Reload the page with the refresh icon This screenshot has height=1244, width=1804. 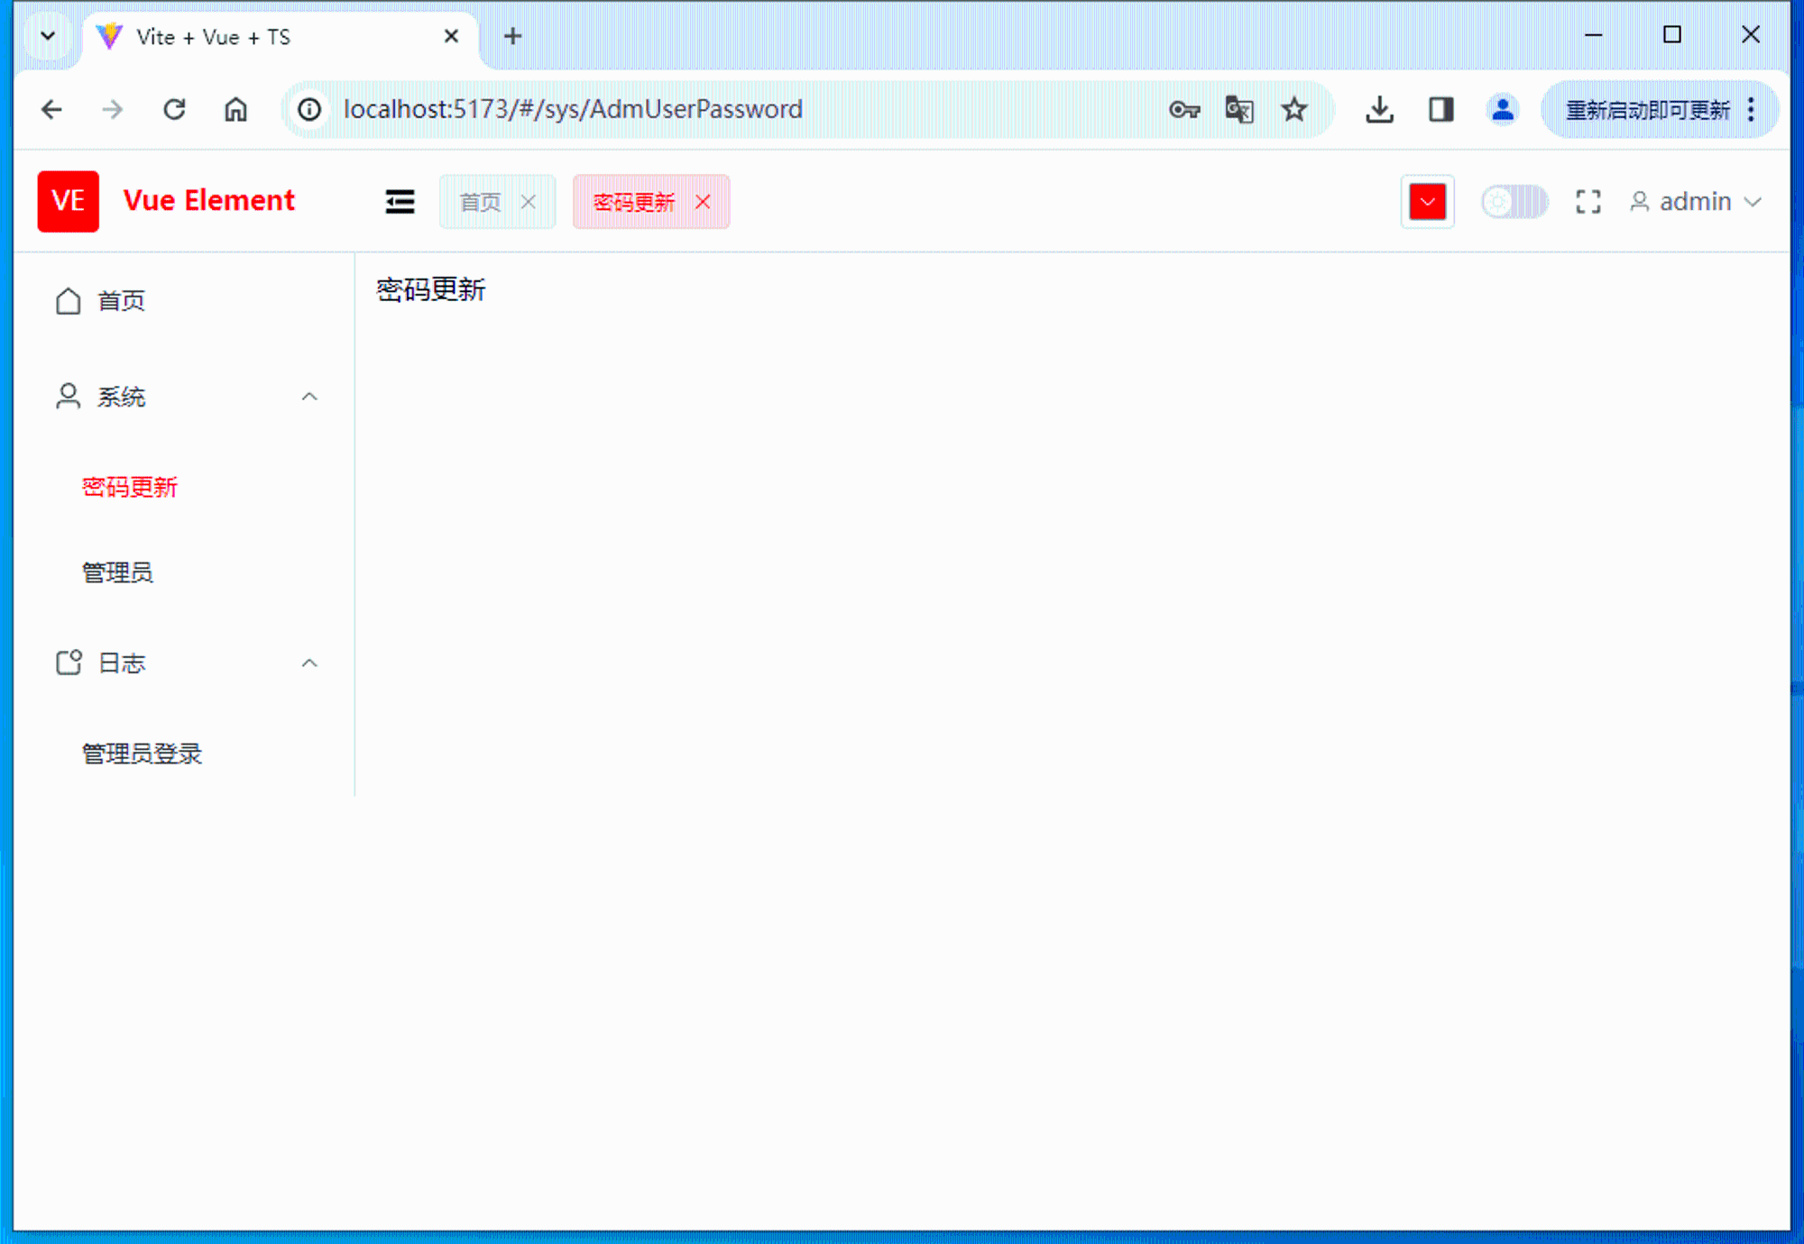point(174,110)
